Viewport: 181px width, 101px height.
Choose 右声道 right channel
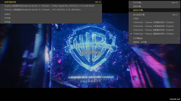coord(51,22)
